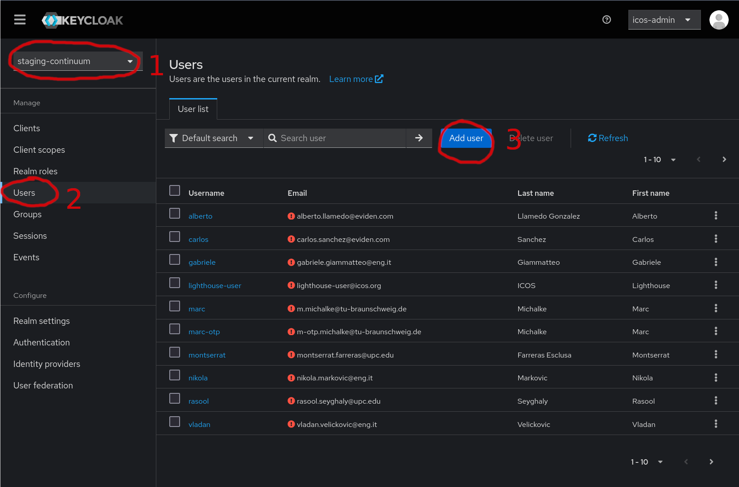This screenshot has height=487, width=739.
Task: Click the magnifier icon in the search box
Action: point(272,138)
